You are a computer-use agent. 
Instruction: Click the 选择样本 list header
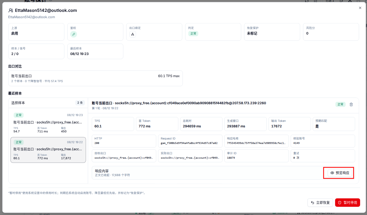click(18, 103)
